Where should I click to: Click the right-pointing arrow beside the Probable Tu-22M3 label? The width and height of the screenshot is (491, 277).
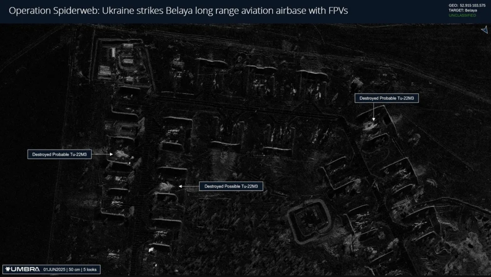click(x=102, y=155)
